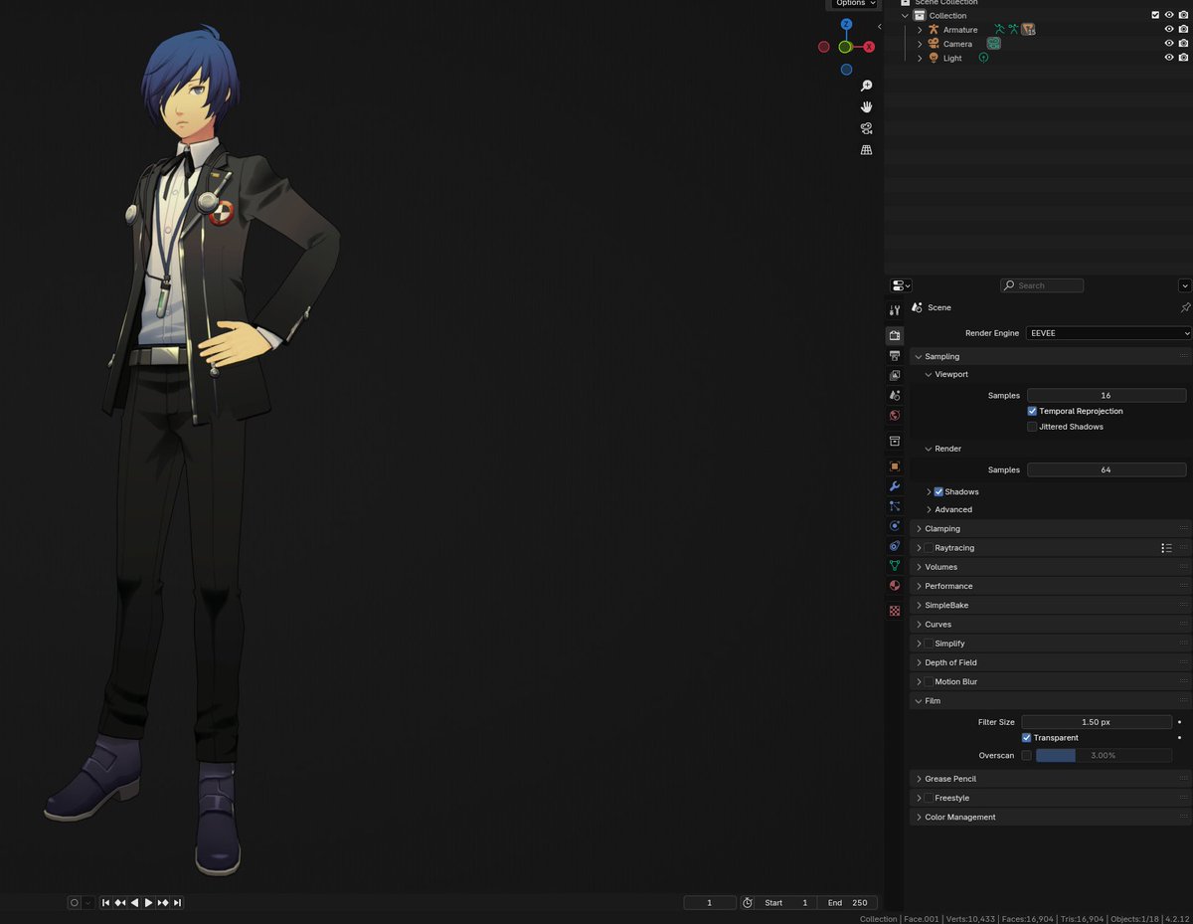Enable the Motion Blur checkbox
Screen dimensions: 1193x924
(929, 681)
